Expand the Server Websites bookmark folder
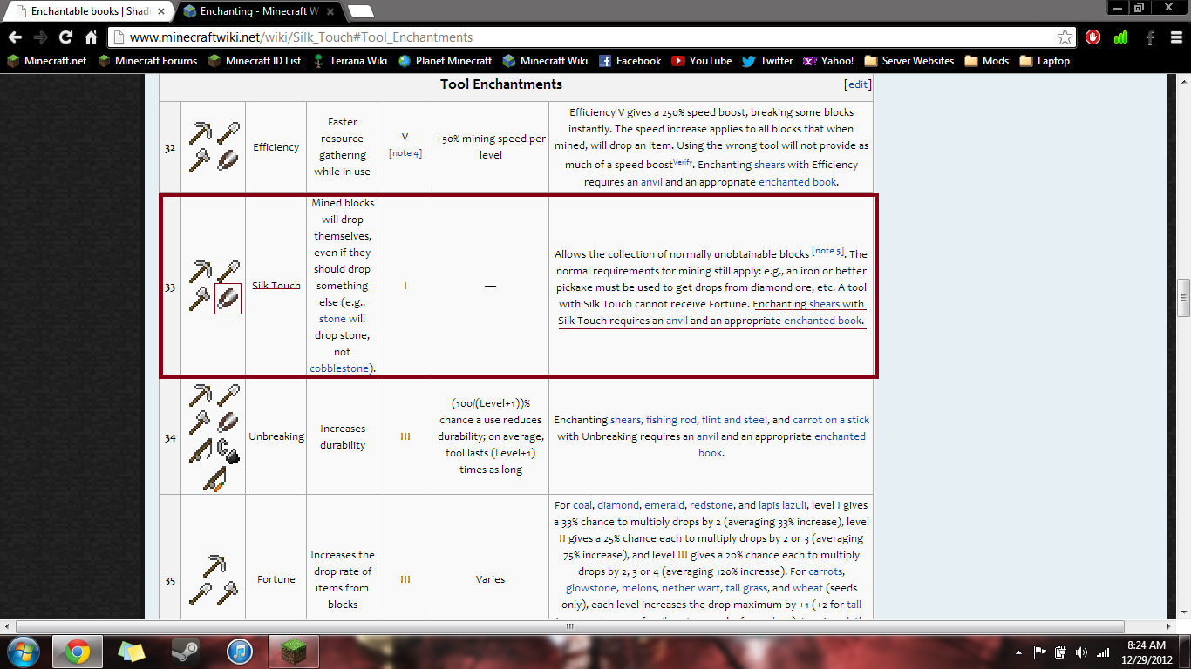The width and height of the screenshot is (1191, 669). tap(909, 61)
